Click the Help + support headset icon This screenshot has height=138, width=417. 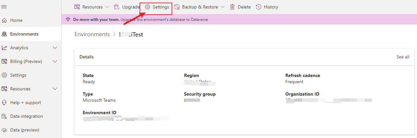click(x=4, y=102)
